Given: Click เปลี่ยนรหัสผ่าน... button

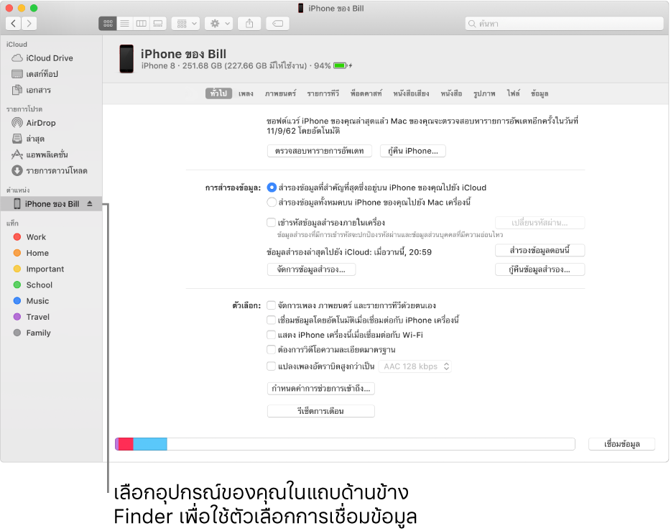Looking at the screenshot, I should tap(540, 223).
